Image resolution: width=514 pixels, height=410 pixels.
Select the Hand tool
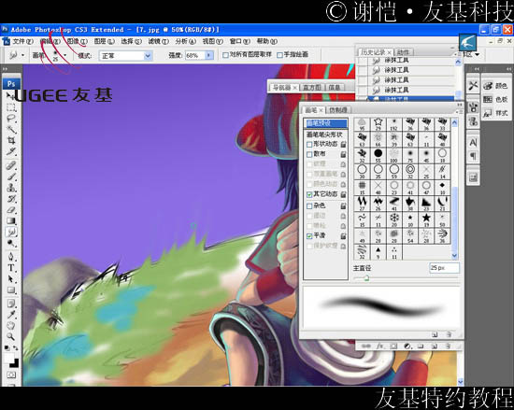point(11,325)
